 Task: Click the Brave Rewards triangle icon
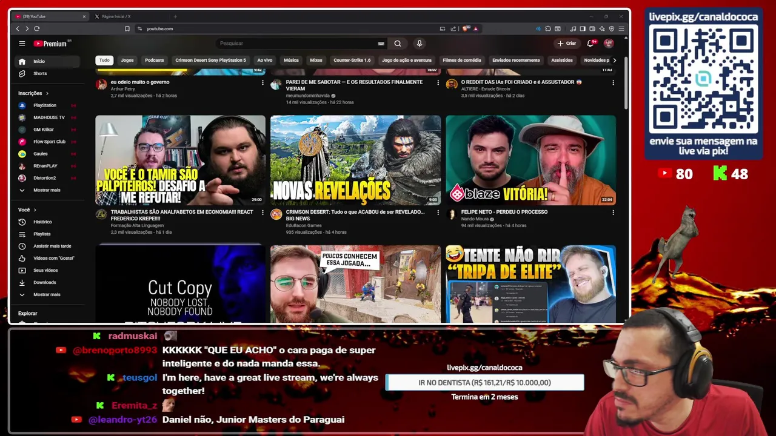click(x=475, y=28)
